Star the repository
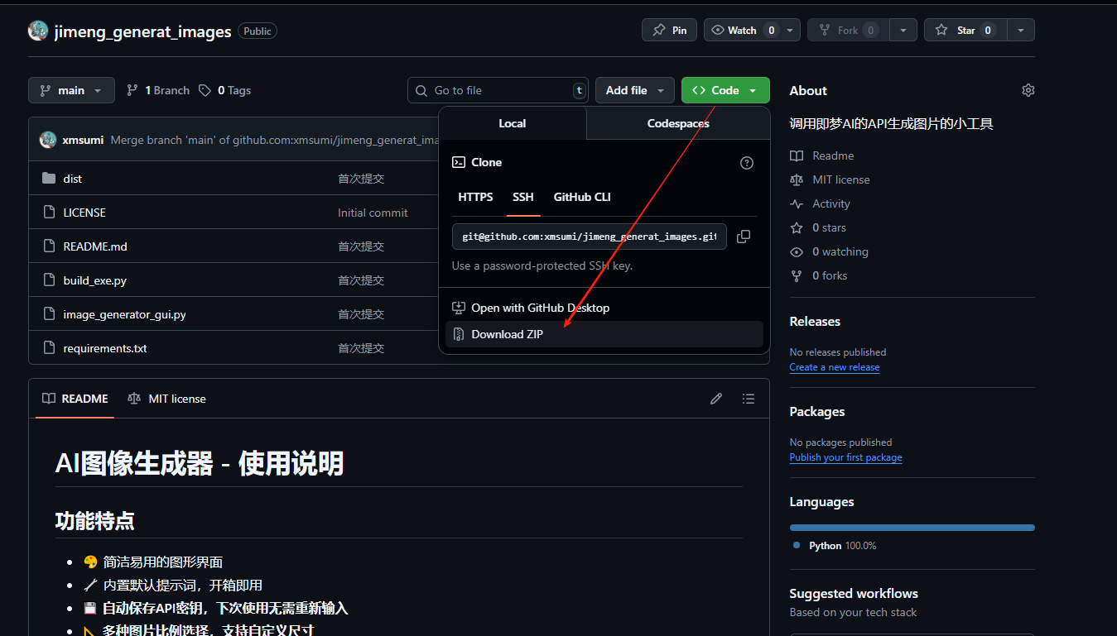1117x636 pixels. [x=965, y=30]
